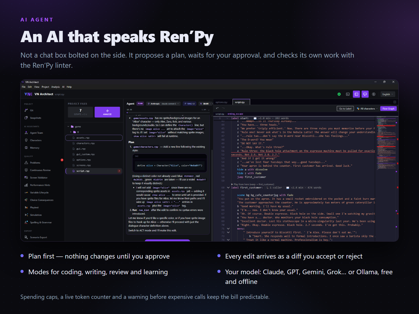Click the $0.00 cost badge
The image size is (419, 314).
point(205,104)
